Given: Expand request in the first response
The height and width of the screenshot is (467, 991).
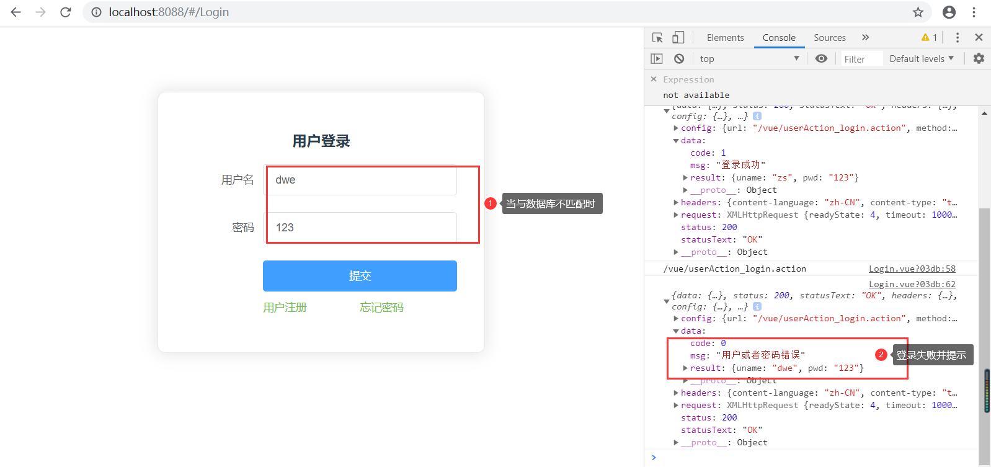Looking at the screenshot, I should click(x=676, y=215).
